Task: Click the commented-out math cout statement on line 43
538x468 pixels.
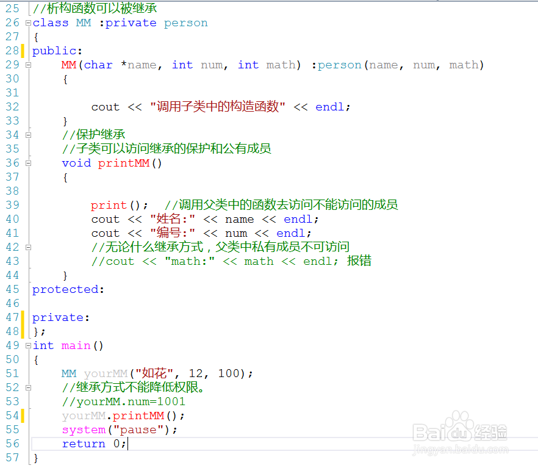Action: (231, 261)
